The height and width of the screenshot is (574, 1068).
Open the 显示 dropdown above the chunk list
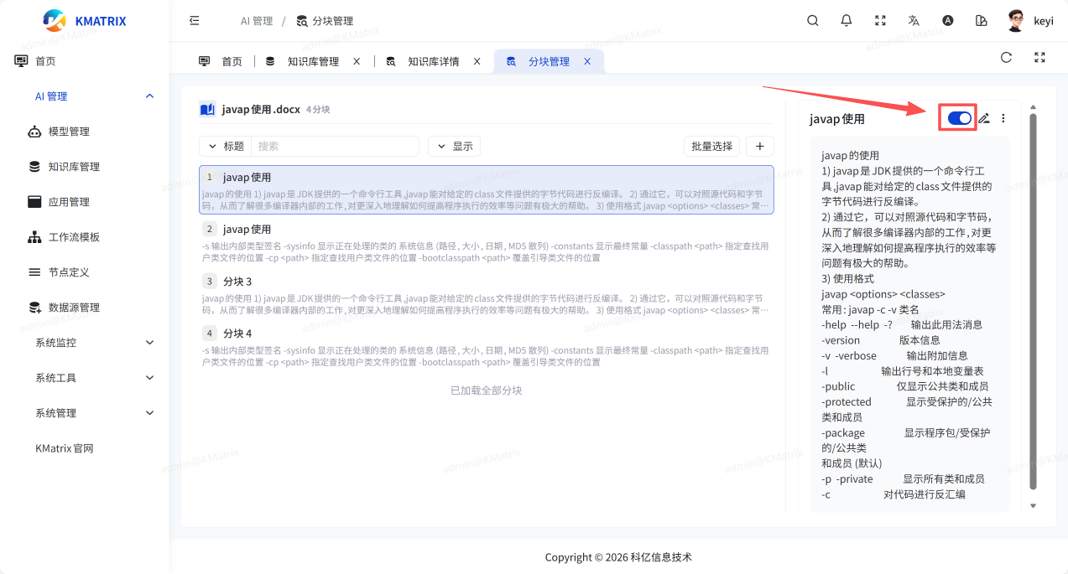click(454, 146)
